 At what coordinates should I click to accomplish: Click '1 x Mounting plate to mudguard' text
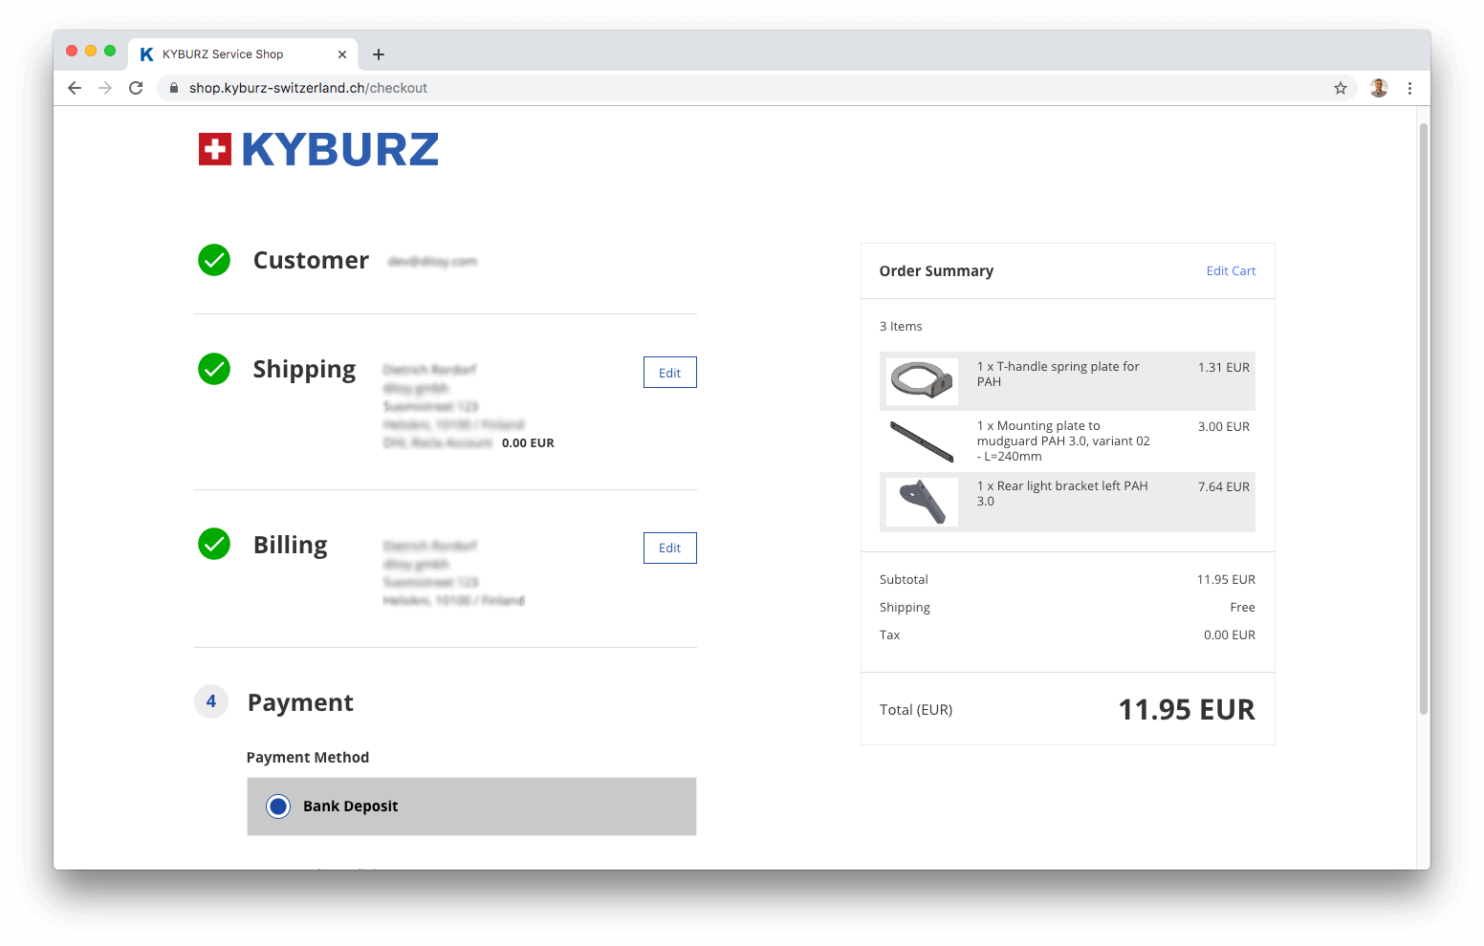coord(1063,441)
